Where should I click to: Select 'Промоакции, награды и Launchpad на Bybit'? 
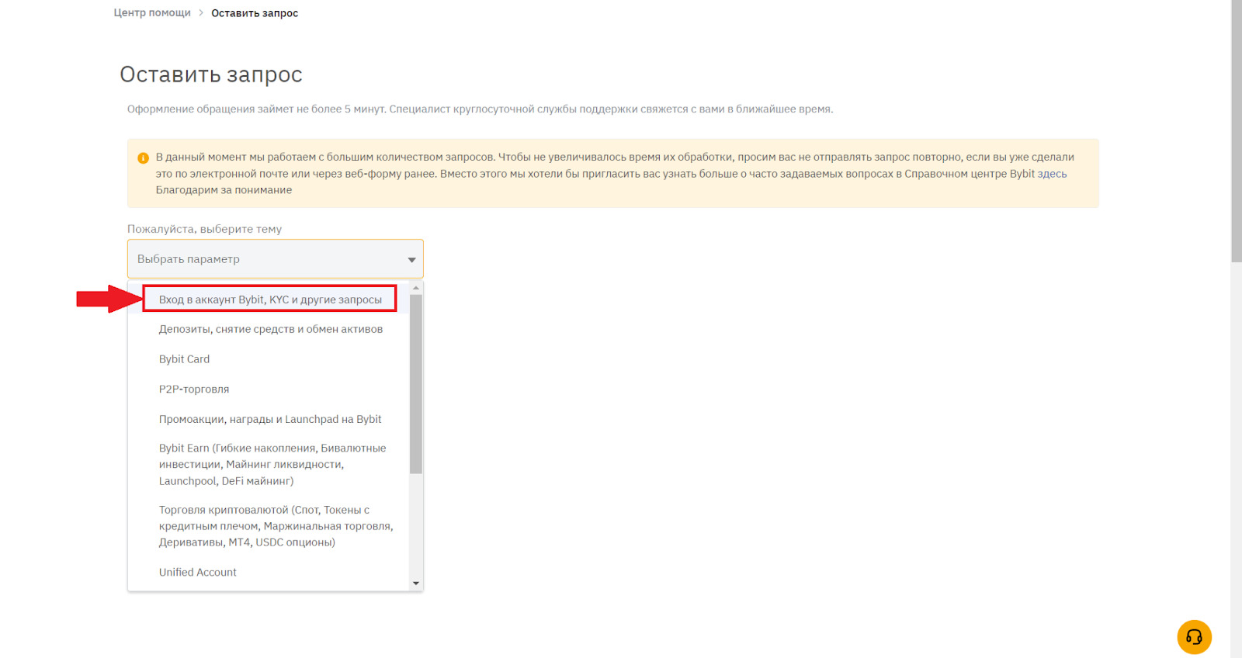pyautogui.click(x=270, y=419)
